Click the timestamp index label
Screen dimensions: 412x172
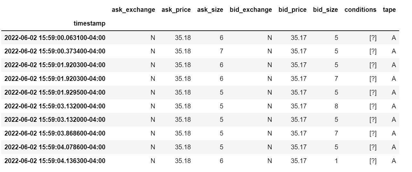tap(89, 23)
